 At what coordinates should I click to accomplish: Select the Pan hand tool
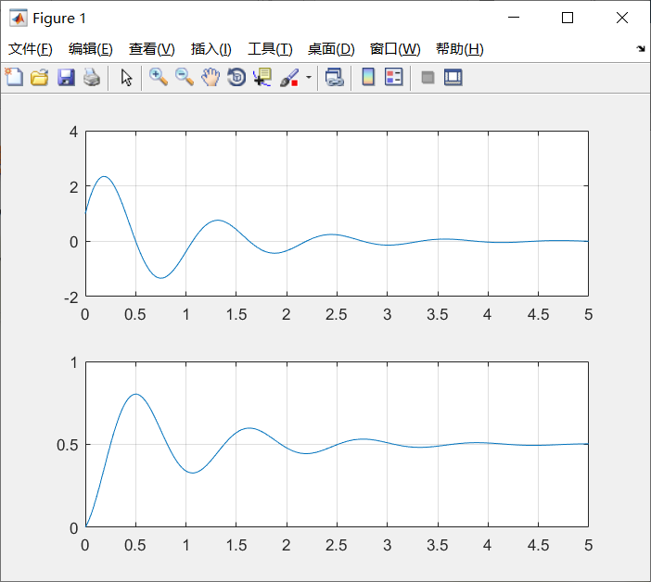pyautogui.click(x=211, y=77)
